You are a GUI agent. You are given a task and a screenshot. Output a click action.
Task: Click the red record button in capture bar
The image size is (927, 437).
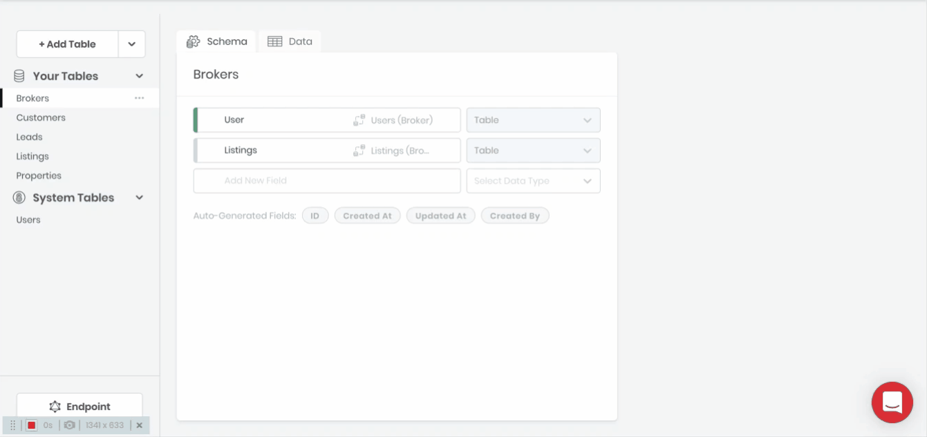pyautogui.click(x=31, y=425)
